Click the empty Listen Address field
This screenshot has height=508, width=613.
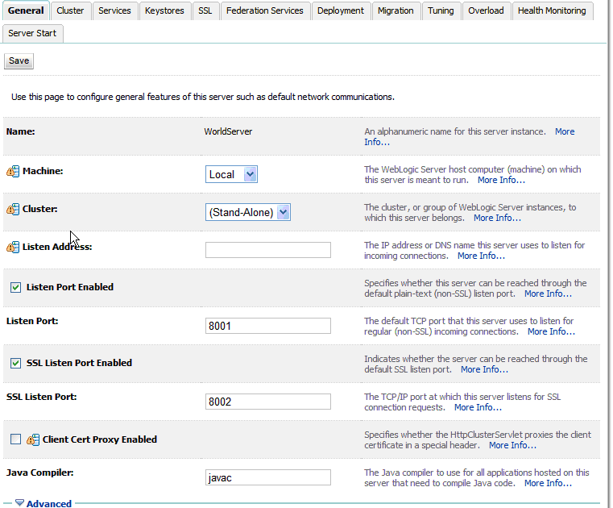[268, 250]
